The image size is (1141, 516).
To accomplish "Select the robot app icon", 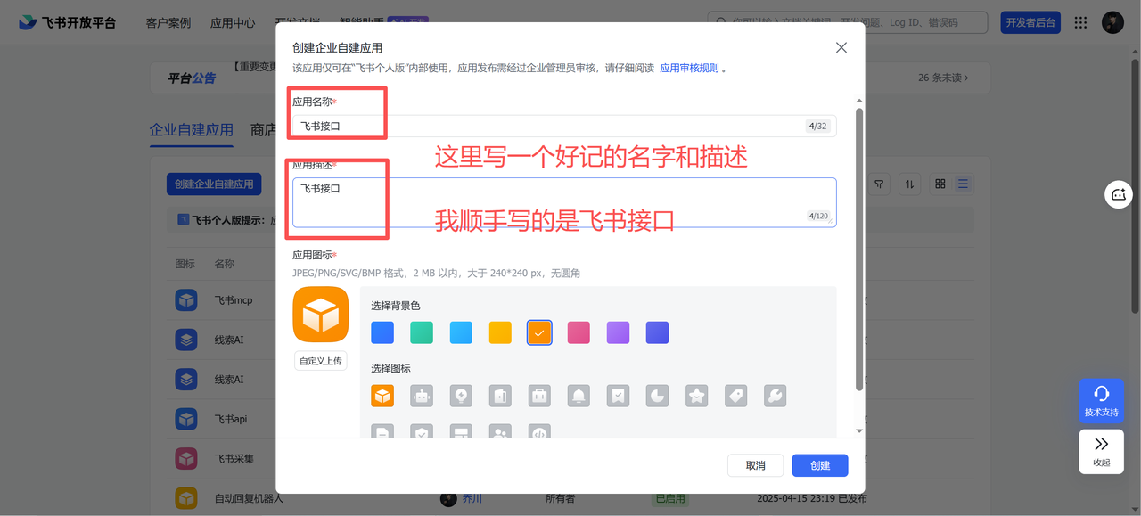I will click(422, 396).
